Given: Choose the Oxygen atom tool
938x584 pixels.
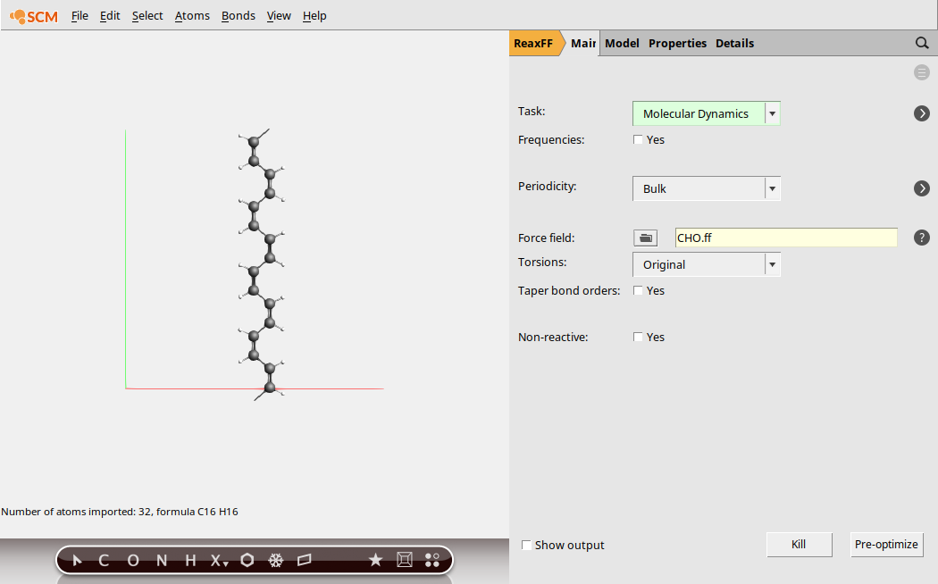Looking at the screenshot, I should (x=132, y=560).
